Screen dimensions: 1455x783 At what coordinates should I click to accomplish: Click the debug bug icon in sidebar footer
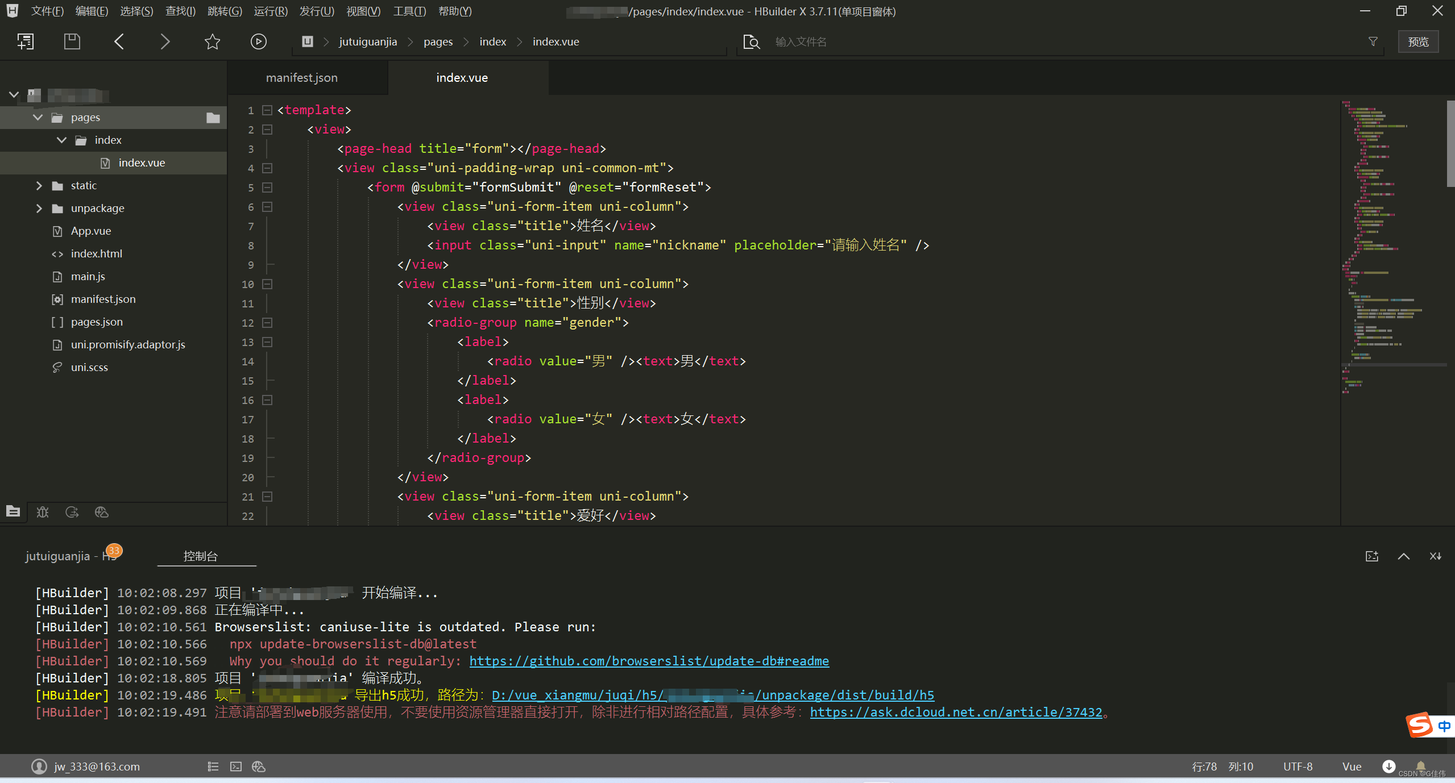coord(43,512)
